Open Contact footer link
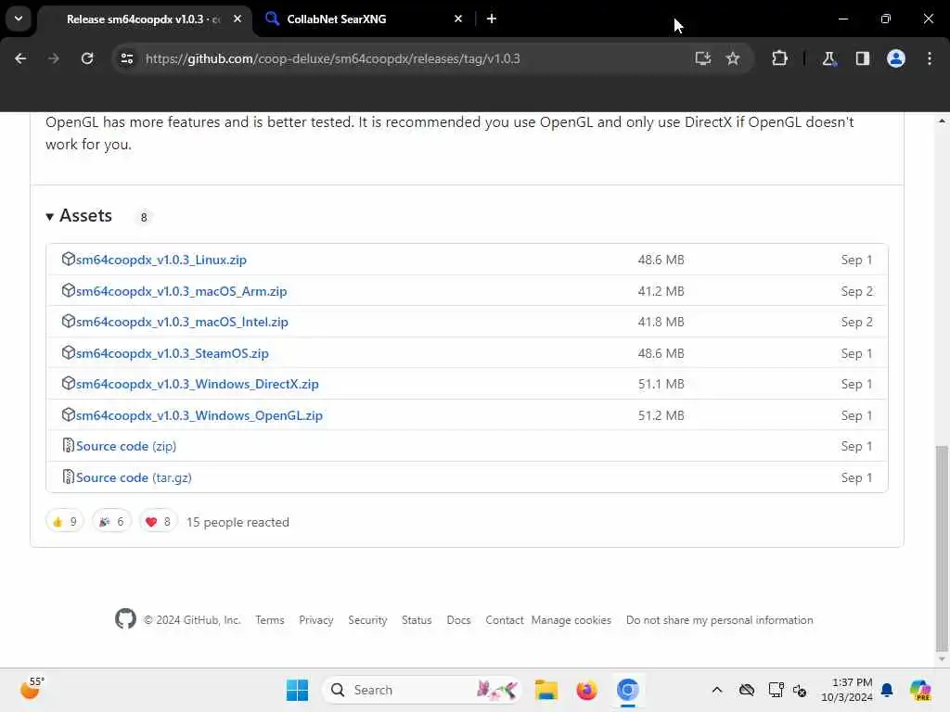The image size is (950, 712). [504, 620]
